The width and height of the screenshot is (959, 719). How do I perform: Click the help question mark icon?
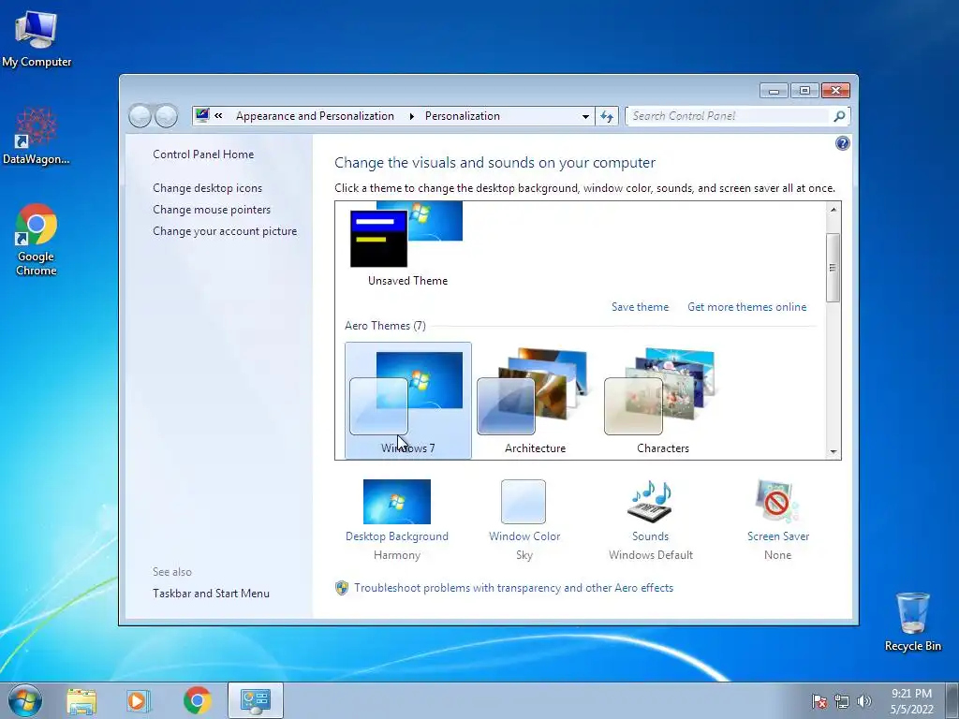click(842, 143)
